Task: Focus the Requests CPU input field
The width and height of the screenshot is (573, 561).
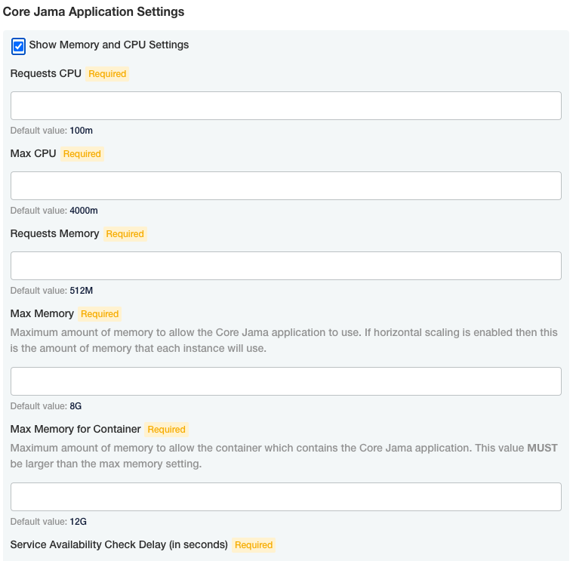Action: pyautogui.click(x=286, y=106)
